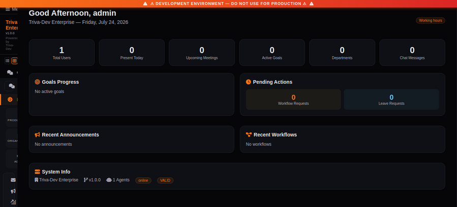Viewport: 457px width, 207px height.
Task: Open the Active Goals stat card
Action: 272,53
